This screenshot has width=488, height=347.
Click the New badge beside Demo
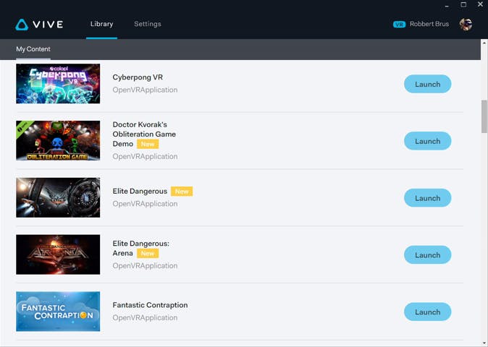point(148,144)
